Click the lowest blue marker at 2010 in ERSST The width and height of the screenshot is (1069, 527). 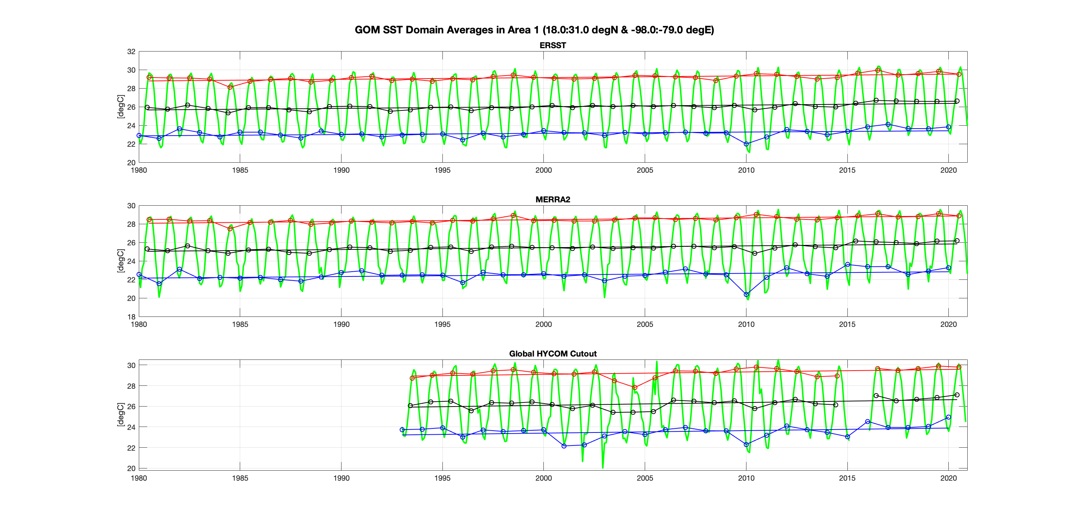(x=746, y=144)
